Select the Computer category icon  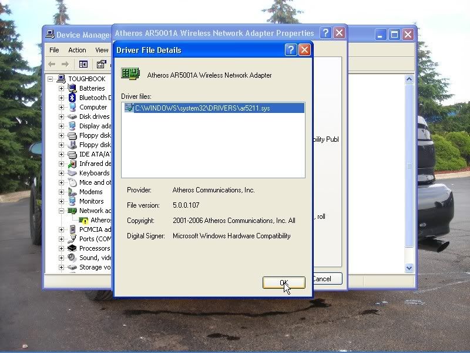click(x=72, y=107)
